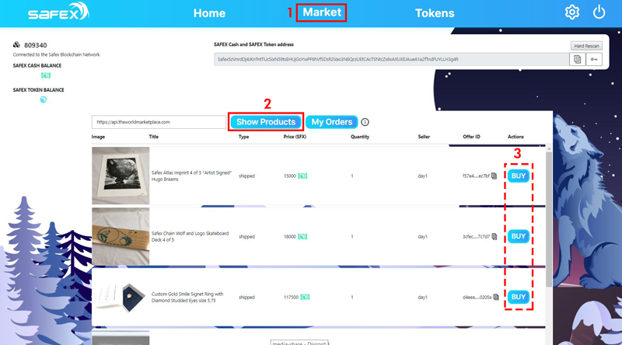Copy the Safex wallet address
622x345 pixels.
tap(577, 59)
